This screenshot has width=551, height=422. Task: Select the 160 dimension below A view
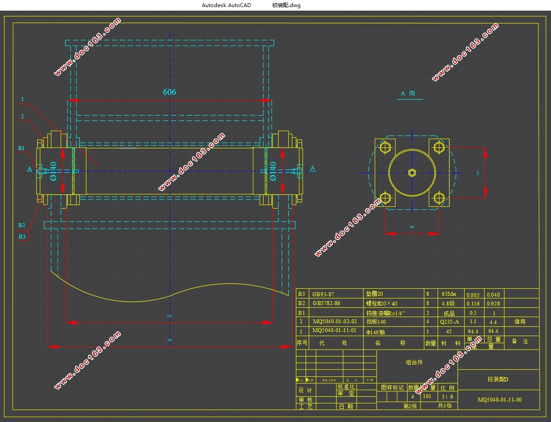coord(412,227)
